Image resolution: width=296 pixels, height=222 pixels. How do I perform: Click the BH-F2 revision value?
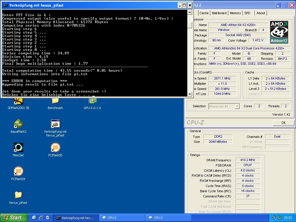282,59
